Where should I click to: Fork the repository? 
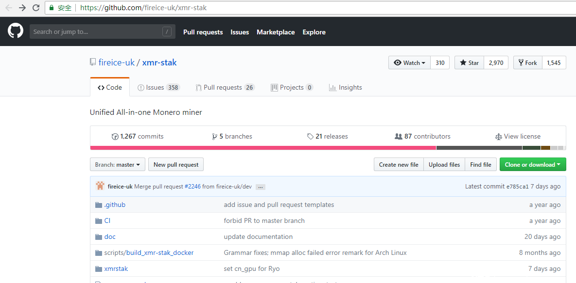tap(527, 63)
